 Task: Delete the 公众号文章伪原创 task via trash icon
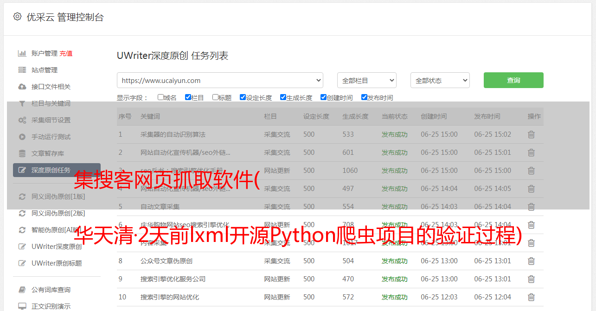tap(531, 261)
